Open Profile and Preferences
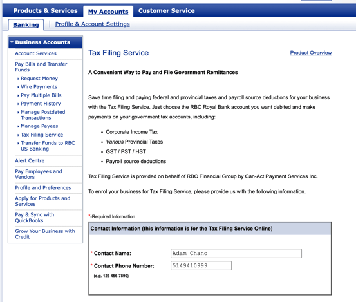Image resolution: width=356 pixels, height=302 pixels. coord(43,188)
